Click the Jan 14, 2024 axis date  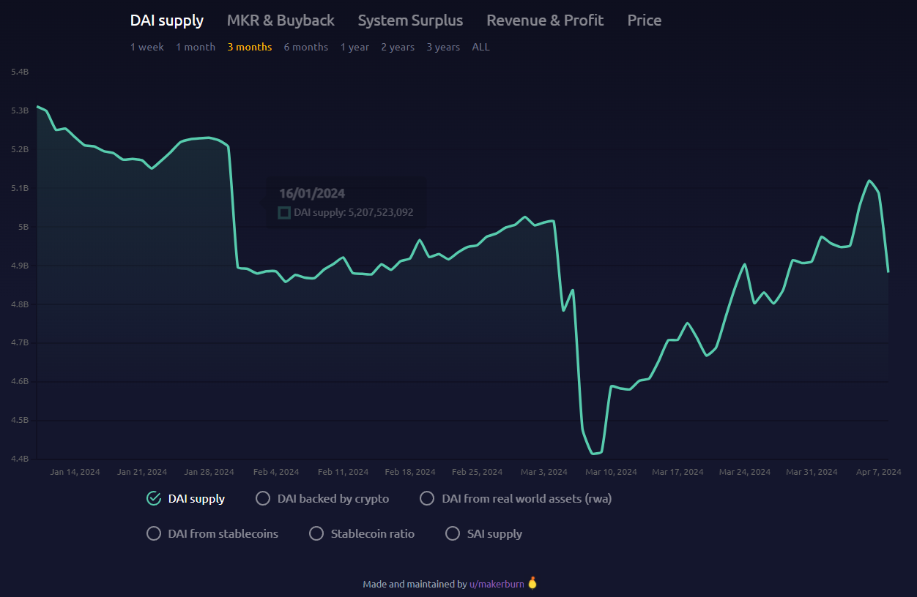point(75,472)
